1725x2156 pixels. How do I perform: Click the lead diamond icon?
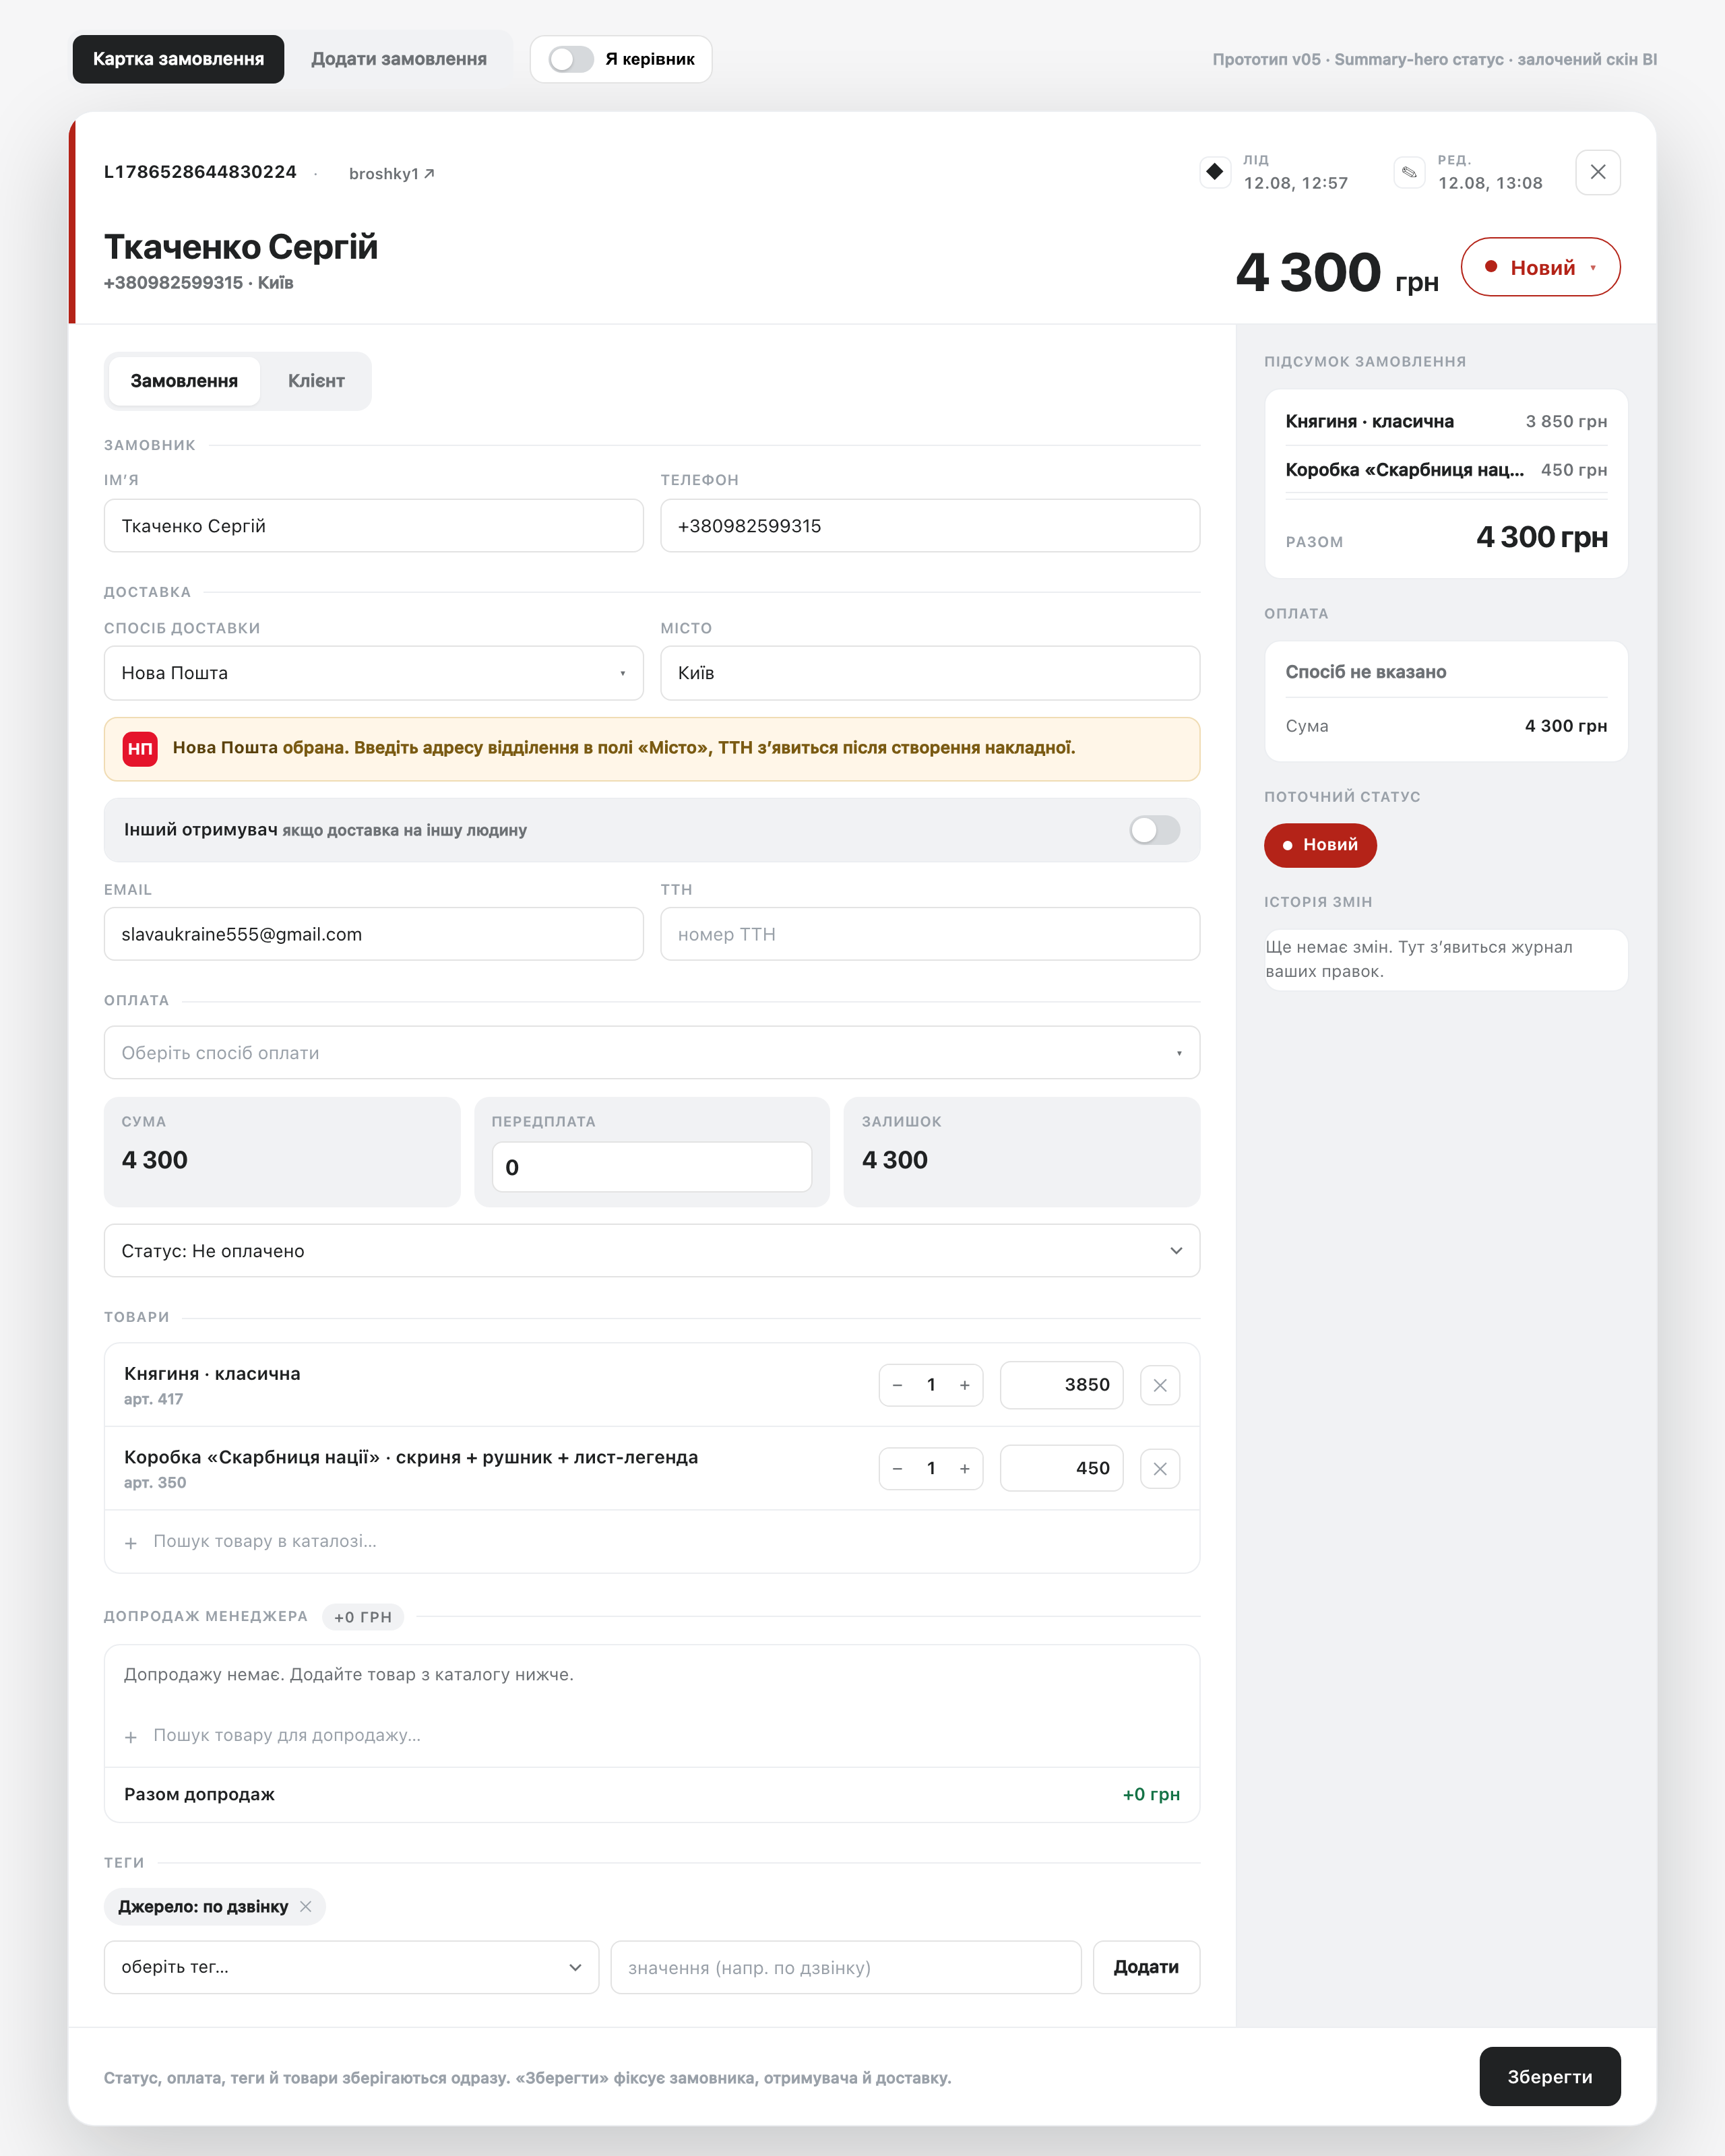pyautogui.click(x=1214, y=172)
